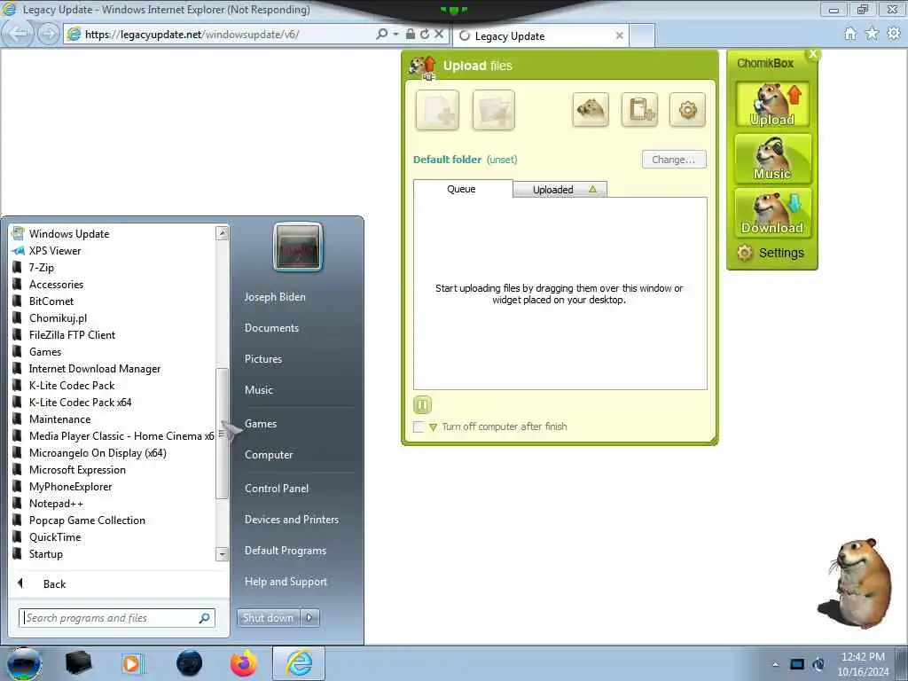908x681 pixels.
Task: Click the Start menu scroll down arrow
Action: click(223, 554)
